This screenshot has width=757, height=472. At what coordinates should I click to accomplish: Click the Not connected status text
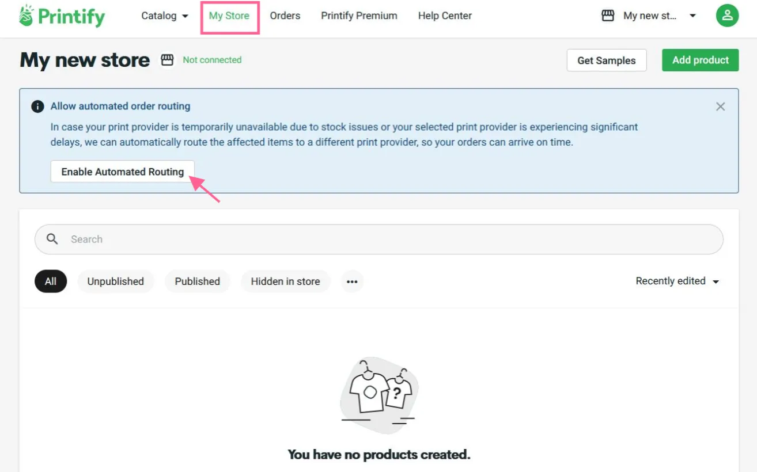pos(212,60)
